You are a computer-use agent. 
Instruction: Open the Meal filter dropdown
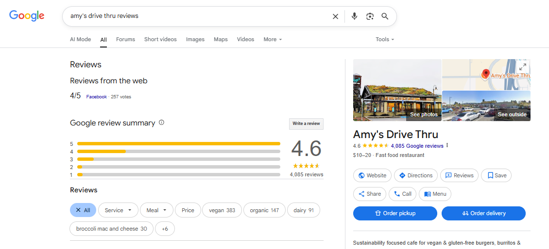point(156,210)
